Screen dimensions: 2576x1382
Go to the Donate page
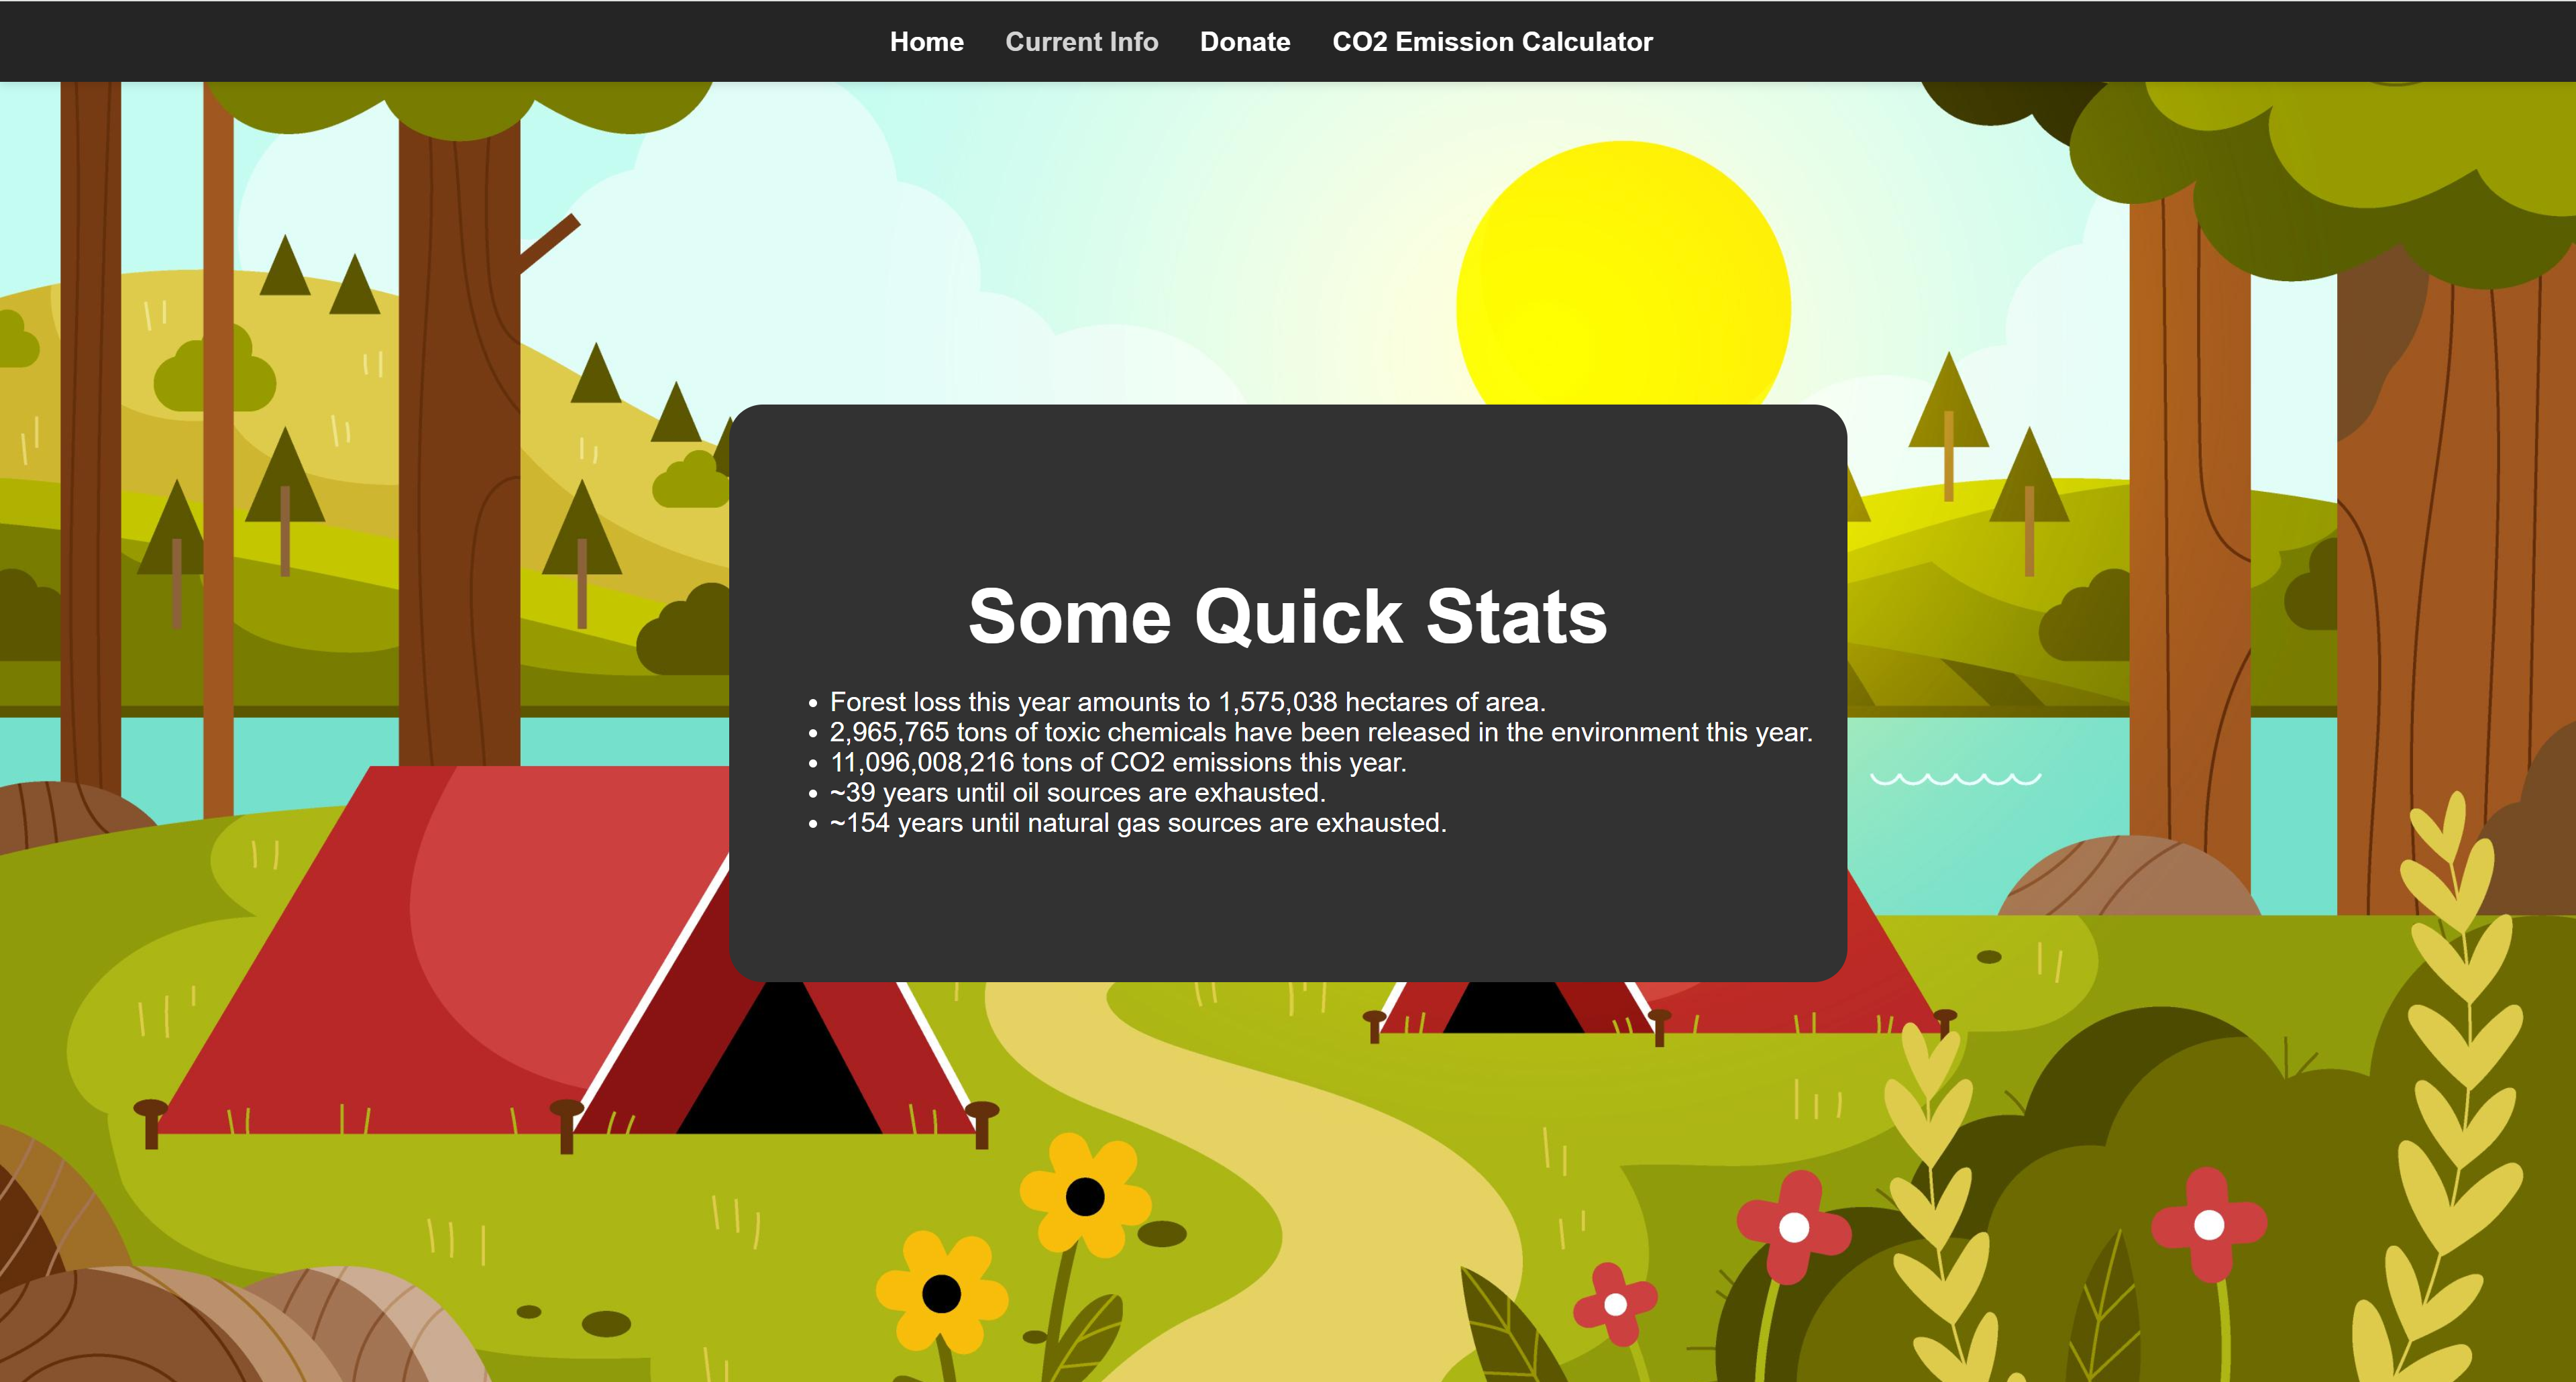pos(1244,42)
